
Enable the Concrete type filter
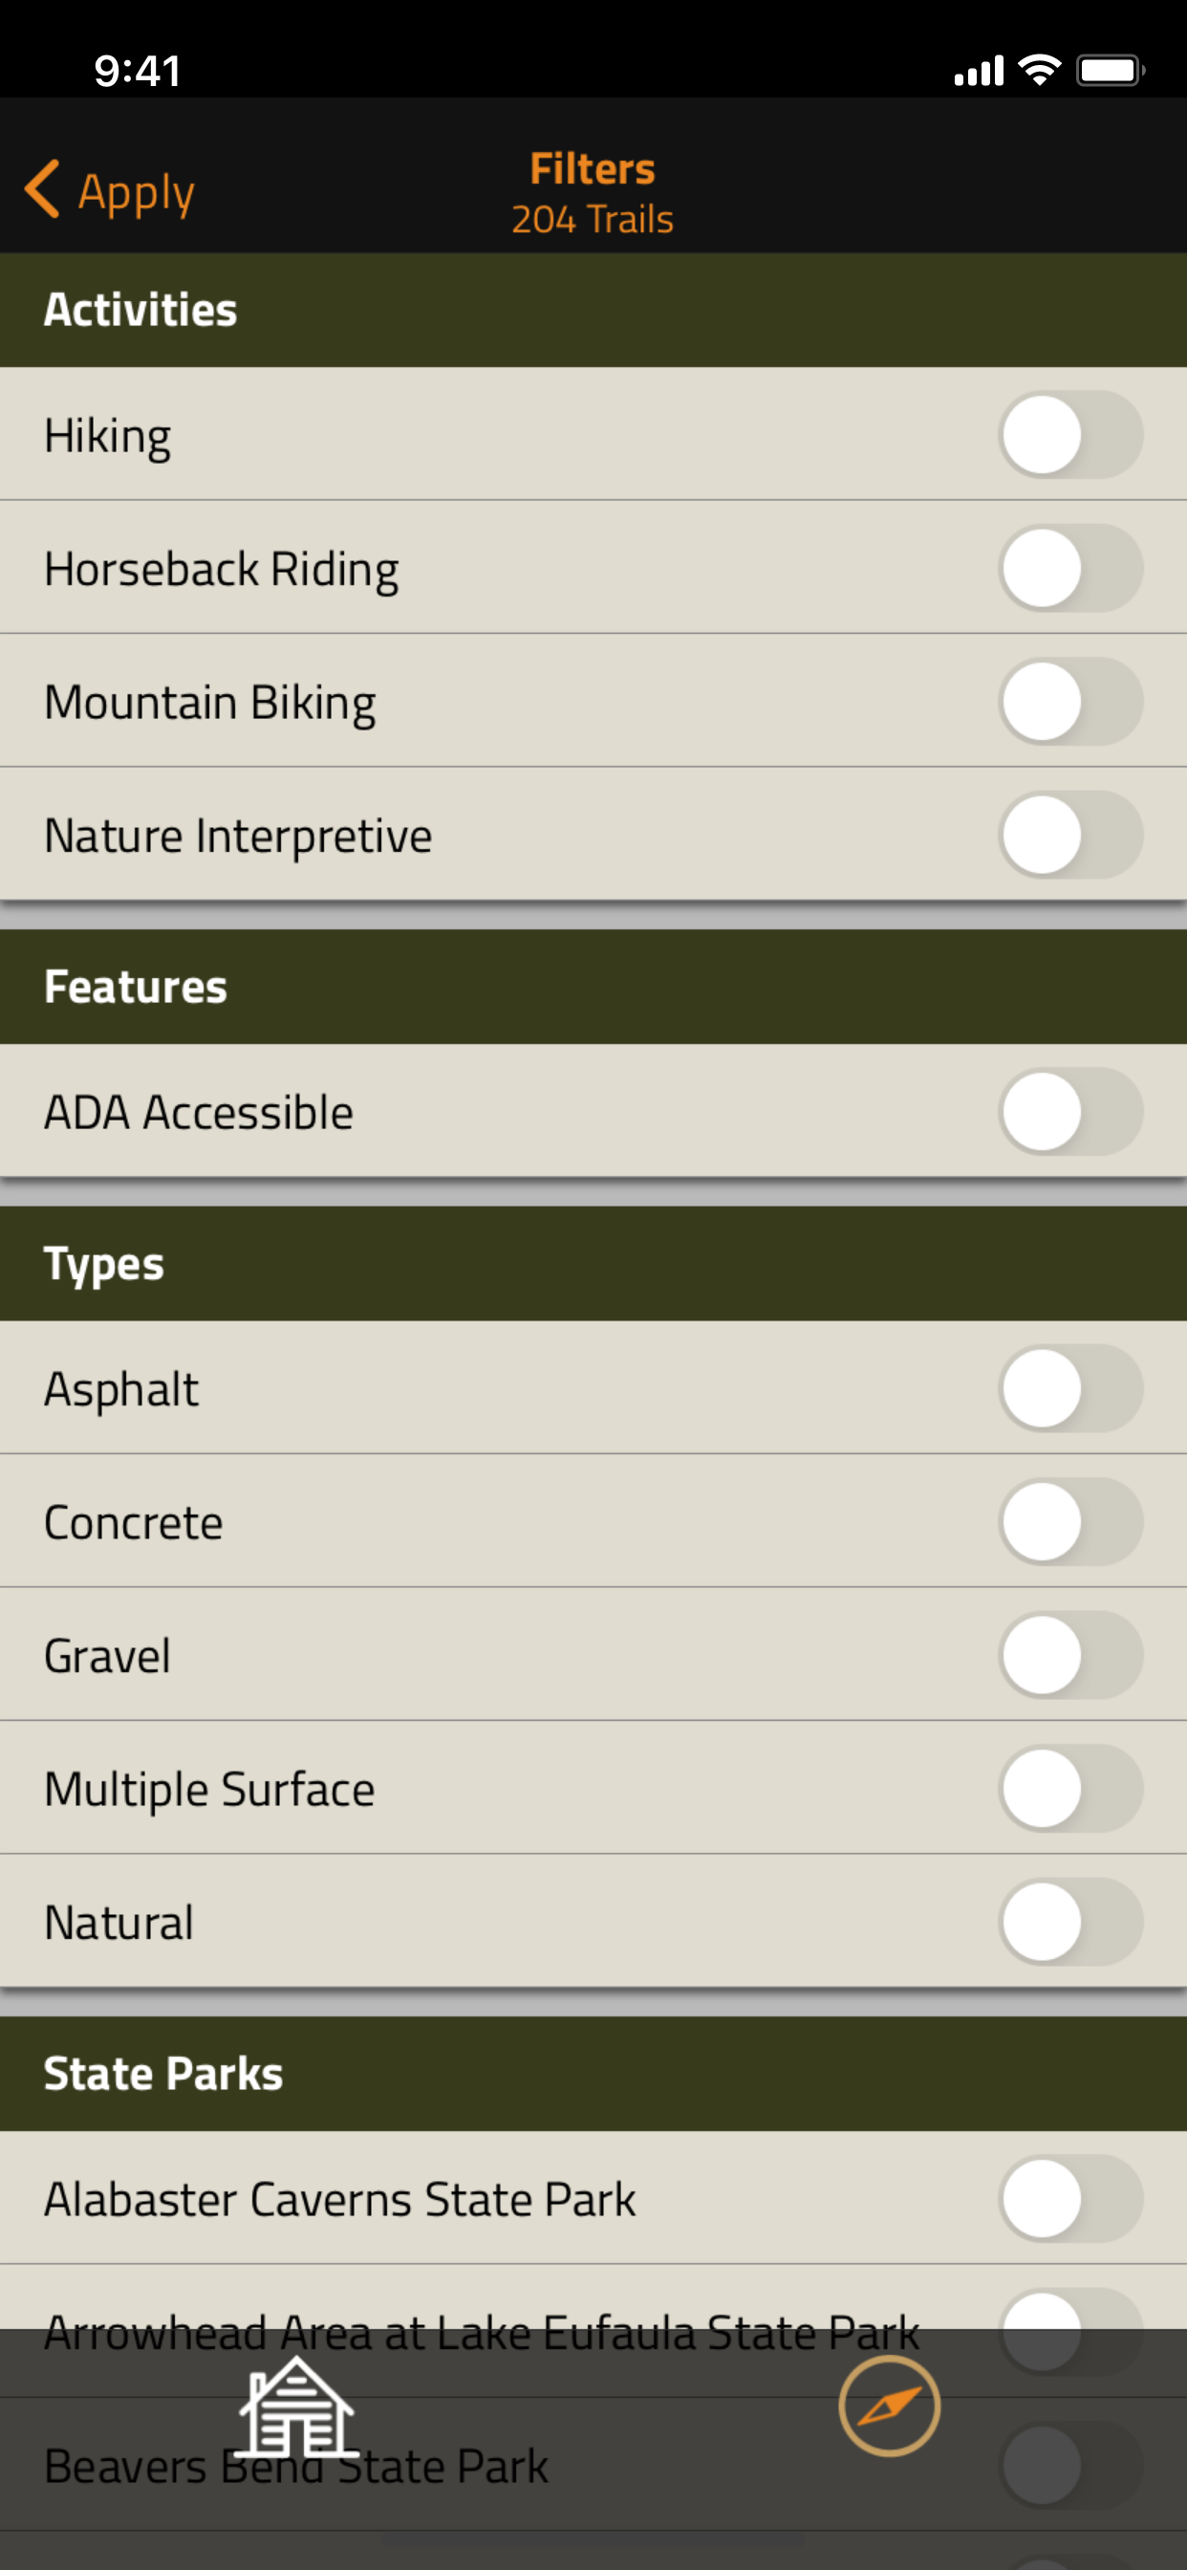(1070, 1522)
